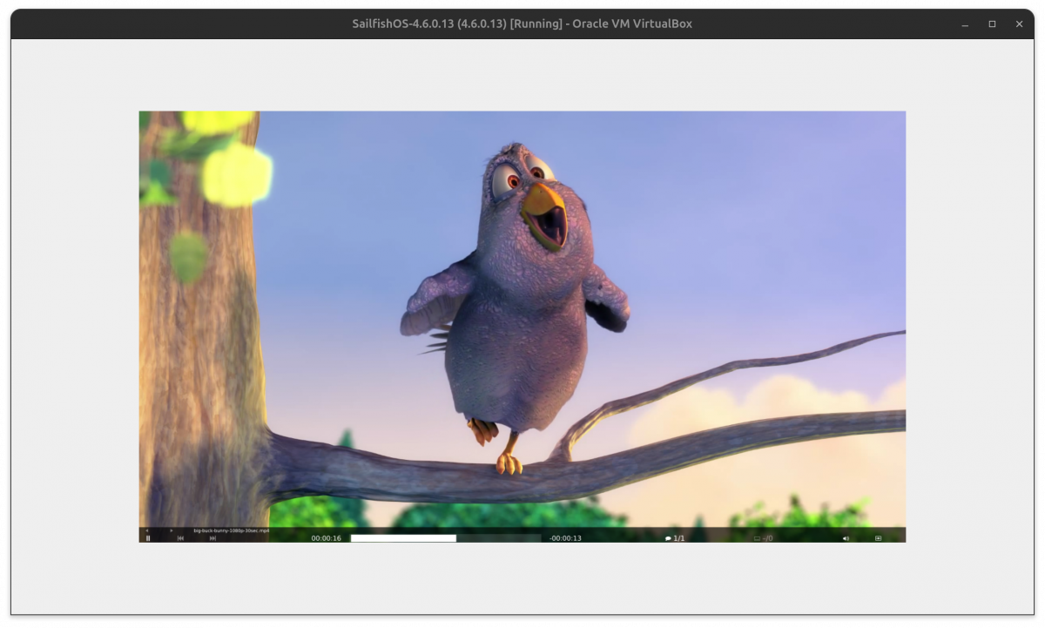Maximize the VirtualBox window
The width and height of the screenshot is (1045, 628).
click(x=992, y=24)
